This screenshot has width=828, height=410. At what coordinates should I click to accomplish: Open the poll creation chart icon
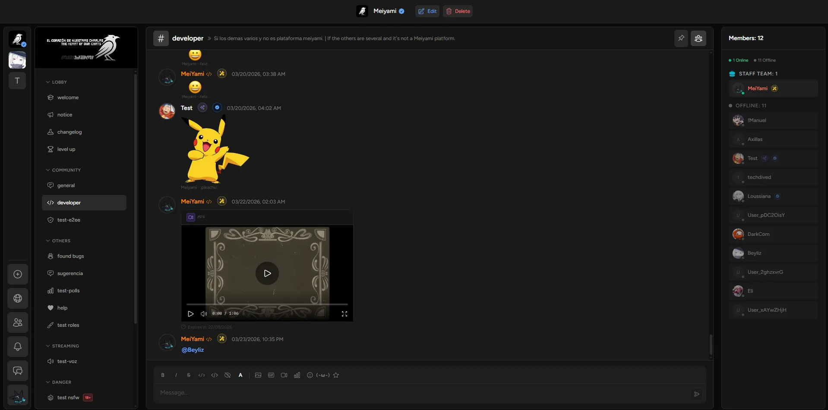(297, 375)
